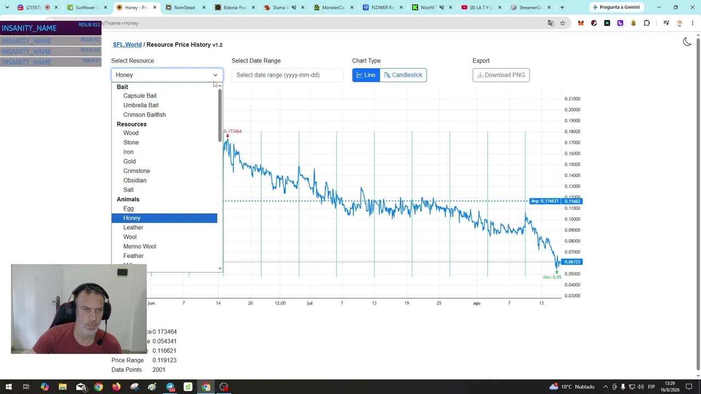Image resolution: width=701 pixels, height=394 pixels.
Task: Switch to the FLOWER tab
Action: (382, 8)
